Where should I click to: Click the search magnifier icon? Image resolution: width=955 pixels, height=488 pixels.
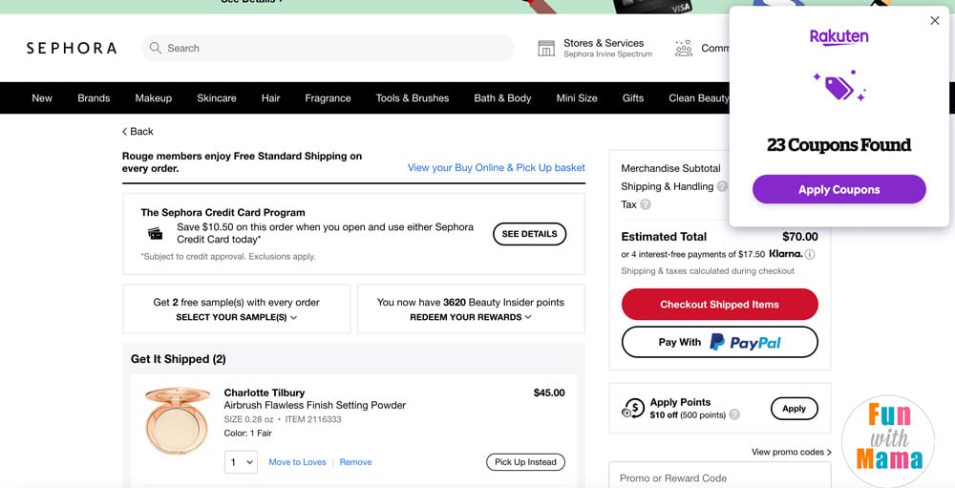coord(156,48)
